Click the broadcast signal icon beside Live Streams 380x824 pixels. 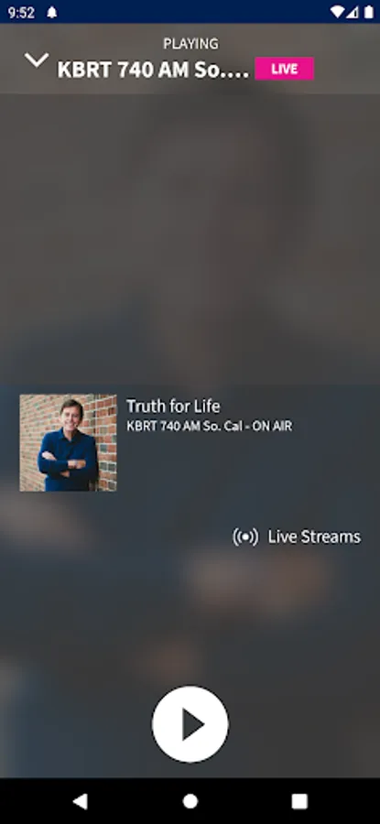pos(245,537)
